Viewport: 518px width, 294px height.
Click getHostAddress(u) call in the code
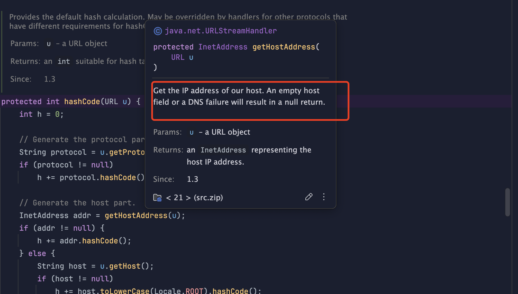click(x=136, y=215)
